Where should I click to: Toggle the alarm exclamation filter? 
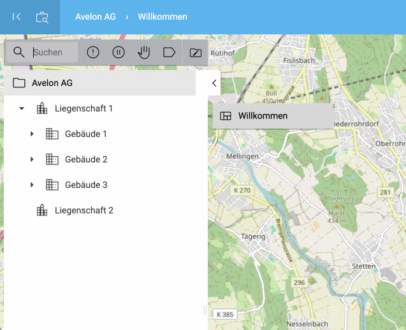pyautogui.click(x=93, y=52)
